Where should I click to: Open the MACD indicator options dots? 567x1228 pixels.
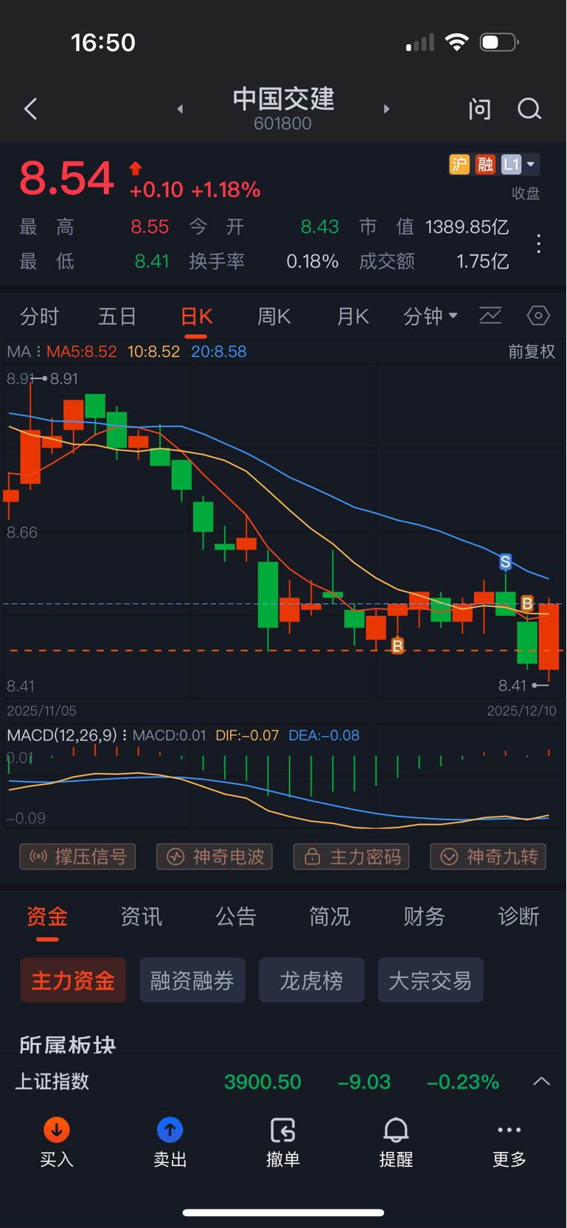click(125, 735)
